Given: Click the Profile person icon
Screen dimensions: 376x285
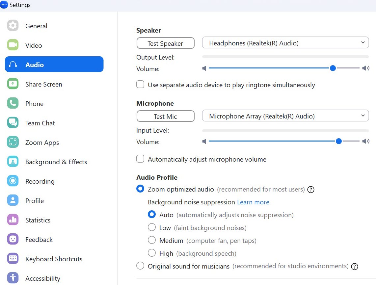Looking at the screenshot, I should point(13,200).
